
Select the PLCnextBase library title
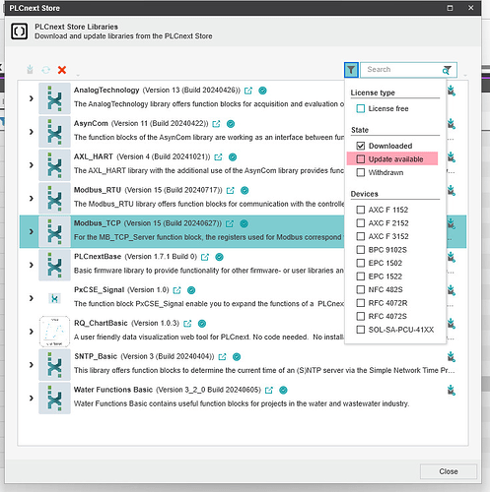click(98, 257)
